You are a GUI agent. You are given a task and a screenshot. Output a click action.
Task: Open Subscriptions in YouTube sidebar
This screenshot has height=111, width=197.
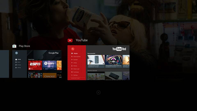pyautogui.click(x=77, y=56)
